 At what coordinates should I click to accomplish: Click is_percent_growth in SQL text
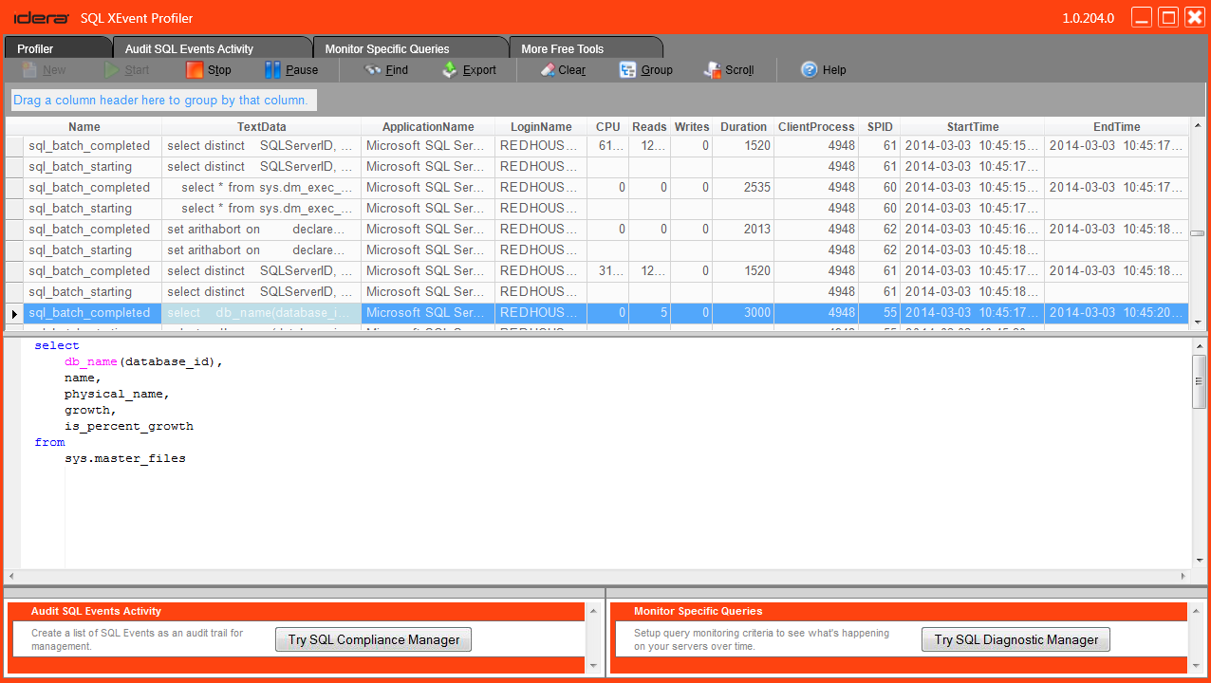point(129,427)
